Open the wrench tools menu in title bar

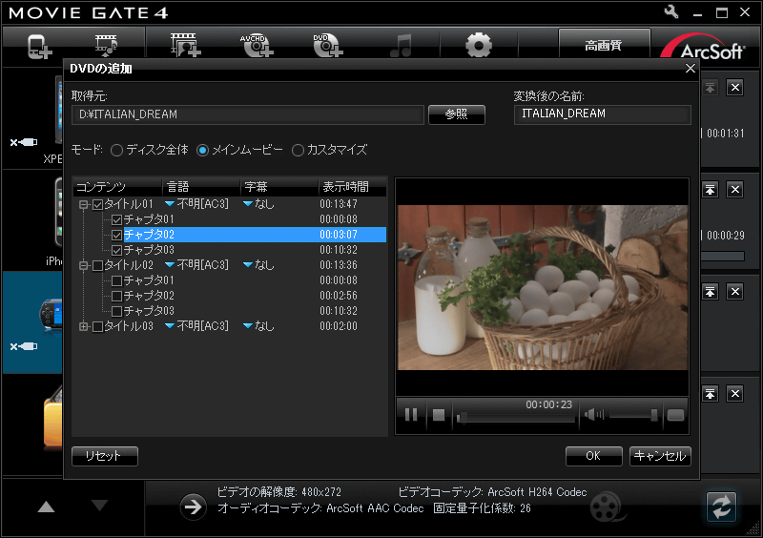(670, 12)
